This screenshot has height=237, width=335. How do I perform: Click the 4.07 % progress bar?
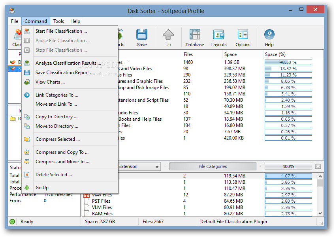(288, 176)
